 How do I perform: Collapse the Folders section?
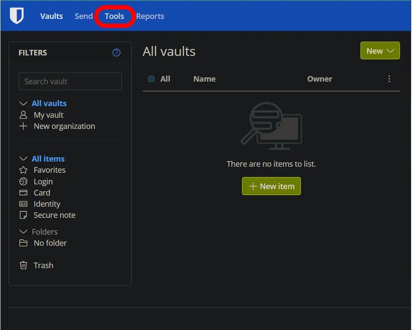point(23,231)
